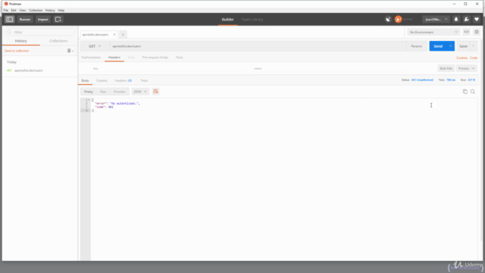Toggle the sidebar panel icon

(9, 19)
